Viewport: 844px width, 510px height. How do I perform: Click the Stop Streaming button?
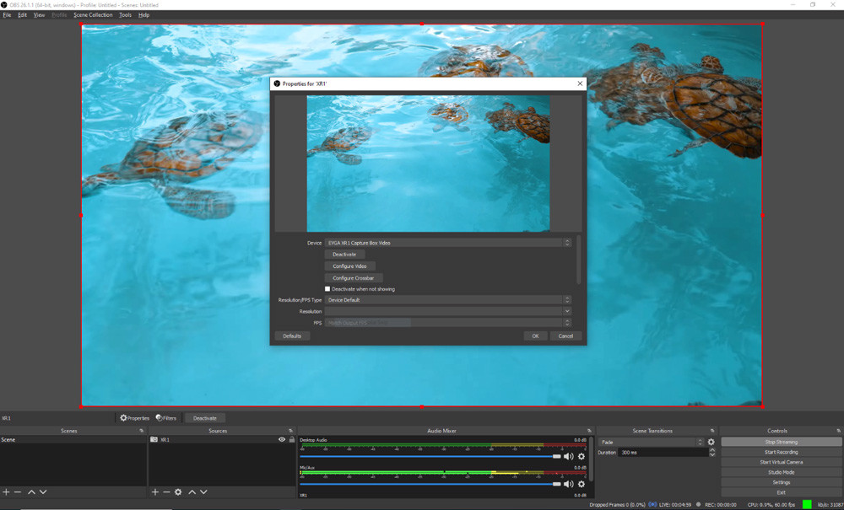[x=781, y=442]
